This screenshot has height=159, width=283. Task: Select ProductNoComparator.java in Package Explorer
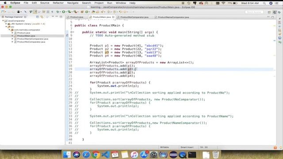pyautogui.click(x=31, y=42)
